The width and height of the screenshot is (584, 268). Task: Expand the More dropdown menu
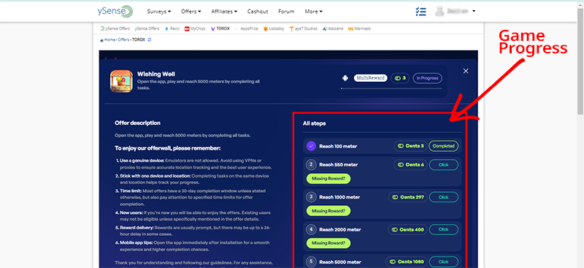click(314, 12)
